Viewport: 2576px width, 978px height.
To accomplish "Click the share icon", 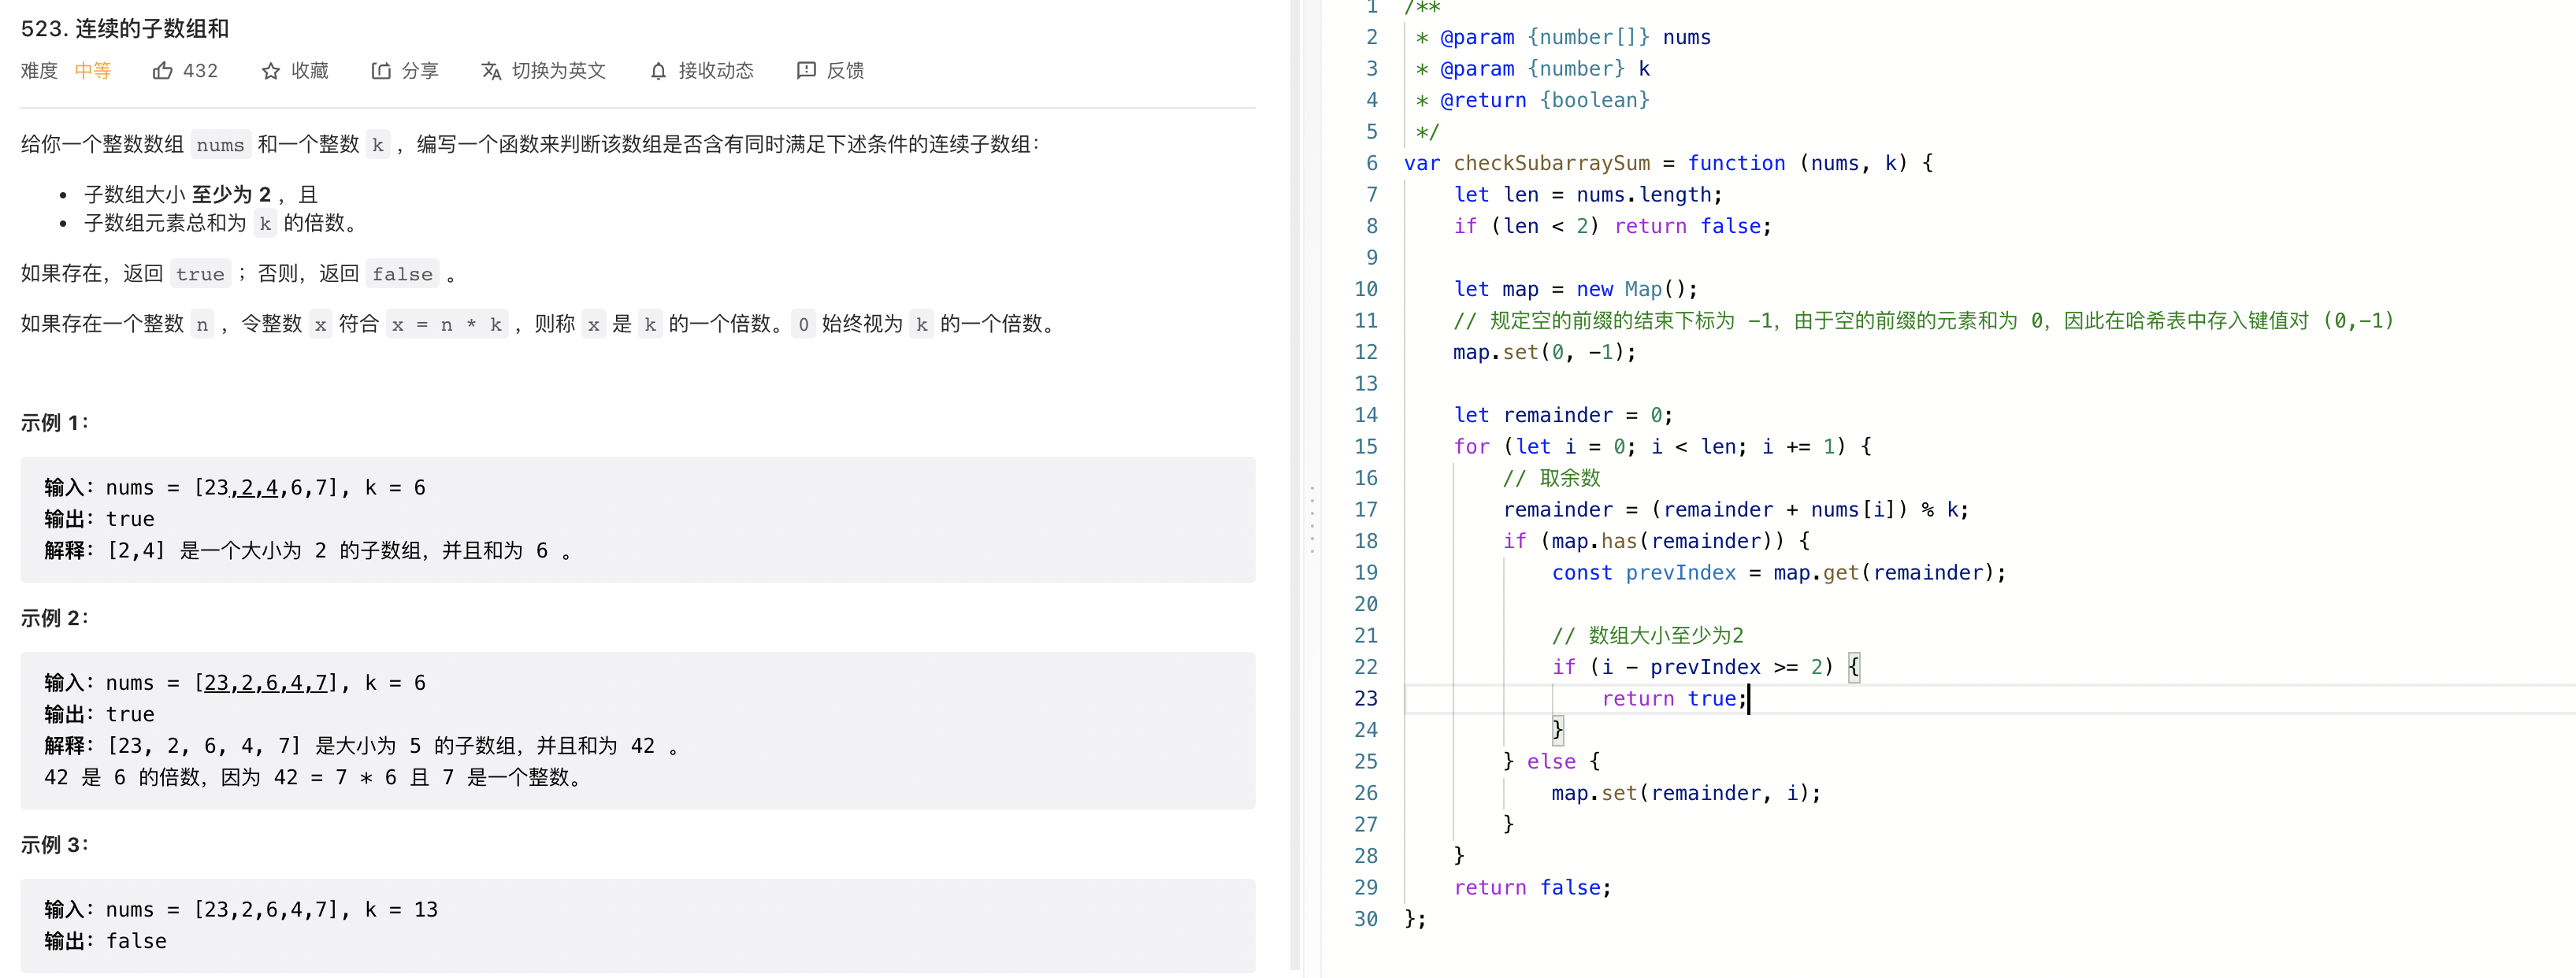I will pos(380,71).
